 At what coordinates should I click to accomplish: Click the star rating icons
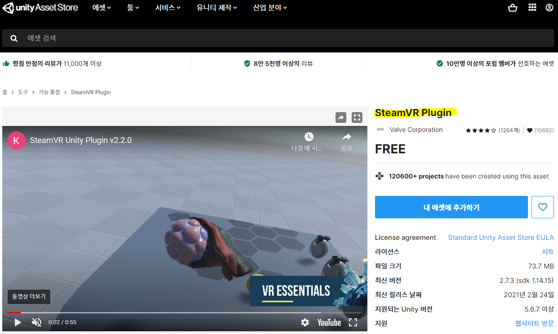pos(481,130)
